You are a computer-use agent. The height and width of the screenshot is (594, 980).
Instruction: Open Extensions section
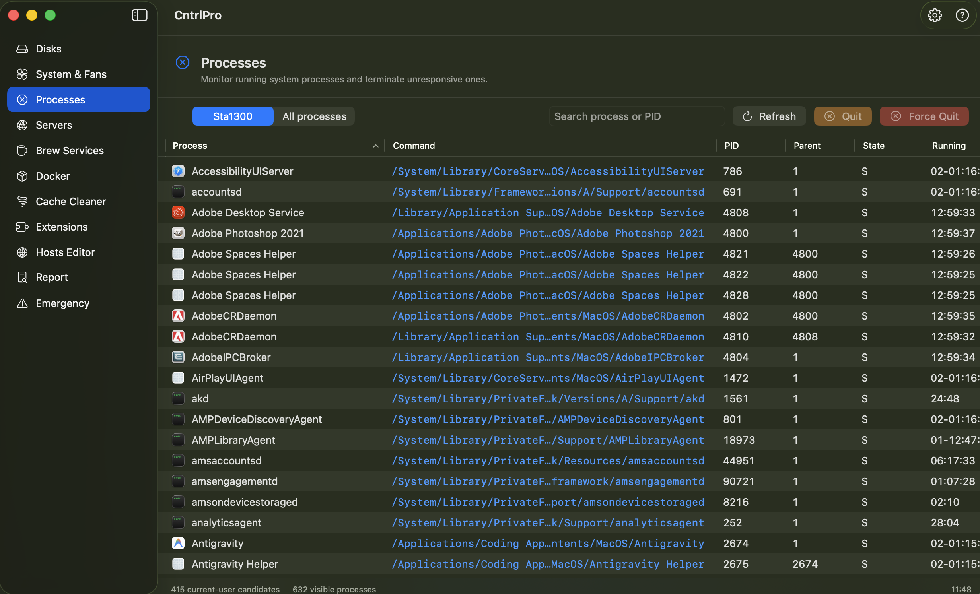tap(78, 227)
